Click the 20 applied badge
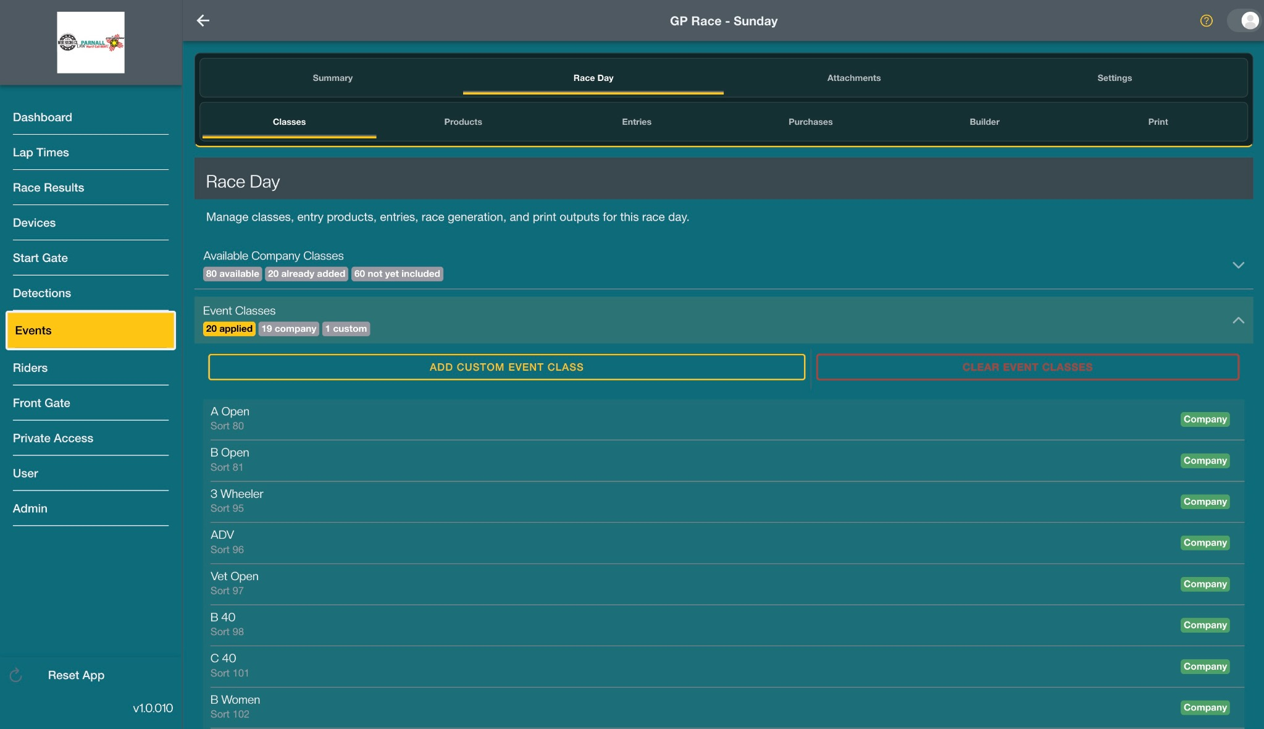This screenshot has width=1264, height=729. click(x=229, y=329)
